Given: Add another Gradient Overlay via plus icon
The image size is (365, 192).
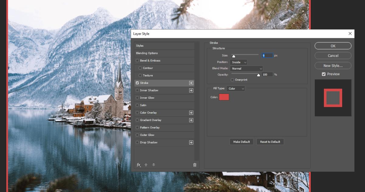Looking at the screenshot, I should (192, 120).
